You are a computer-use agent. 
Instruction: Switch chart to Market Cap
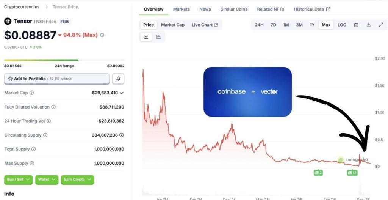pos(172,25)
